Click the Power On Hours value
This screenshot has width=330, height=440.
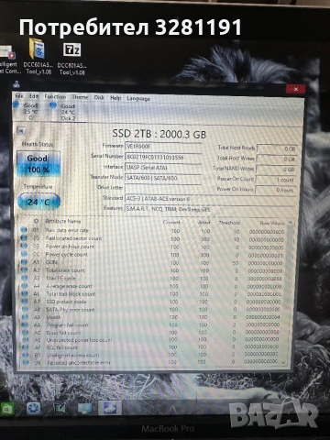click(x=275, y=190)
